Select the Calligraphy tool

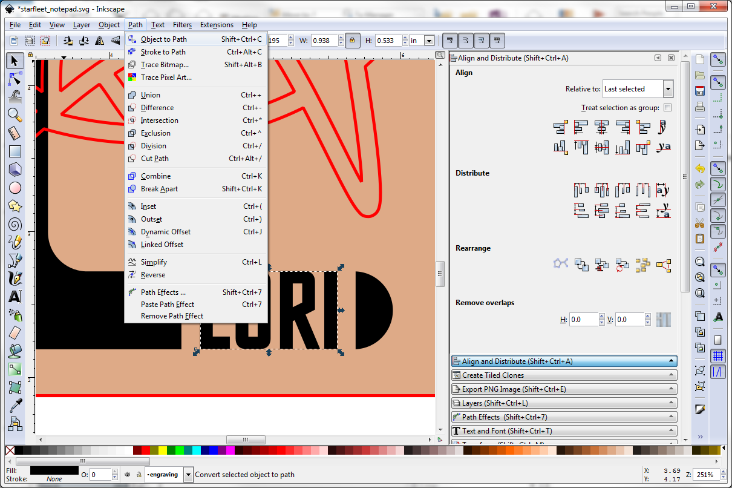click(x=15, y=279)
